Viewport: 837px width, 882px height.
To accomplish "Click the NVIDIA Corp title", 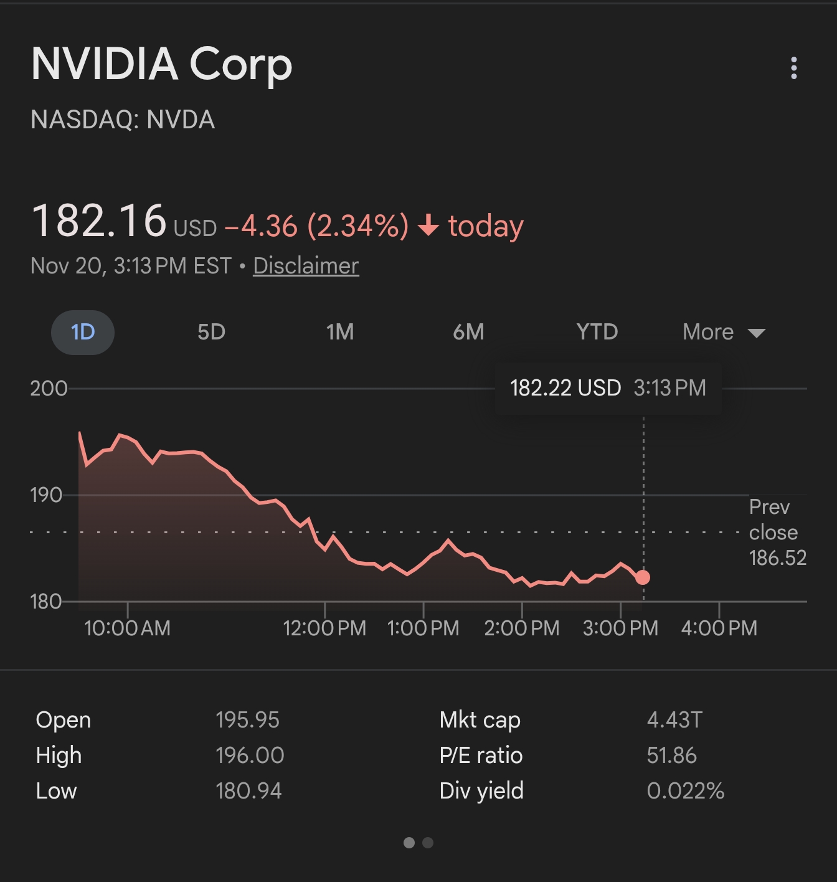I will [161, 64].
